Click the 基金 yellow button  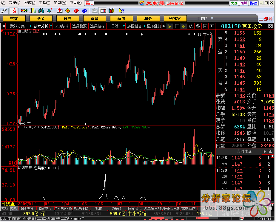click(x=41, y=18)
